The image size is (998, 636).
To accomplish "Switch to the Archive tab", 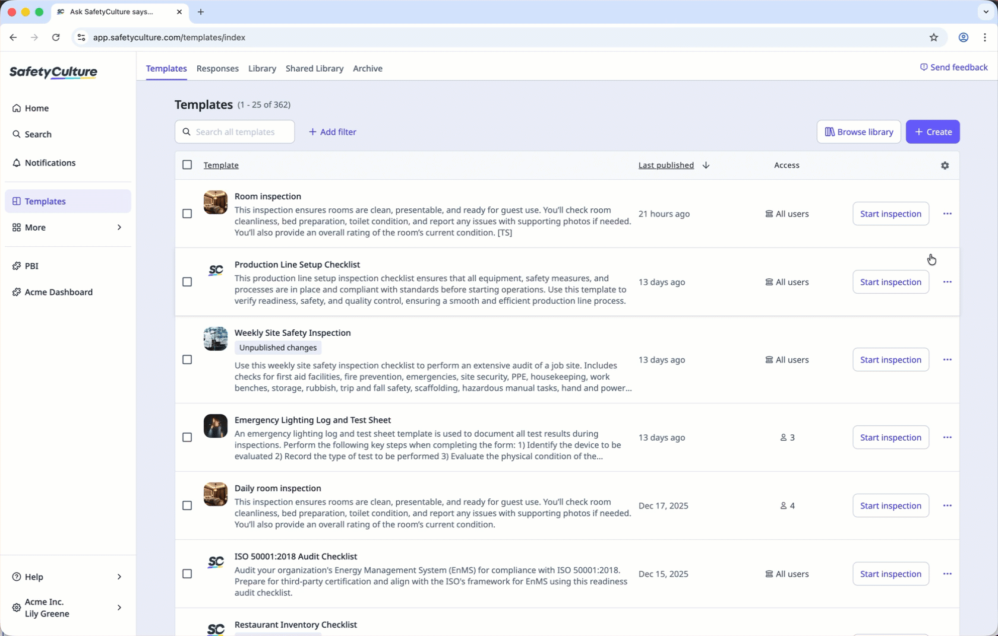I will (368, 69).
